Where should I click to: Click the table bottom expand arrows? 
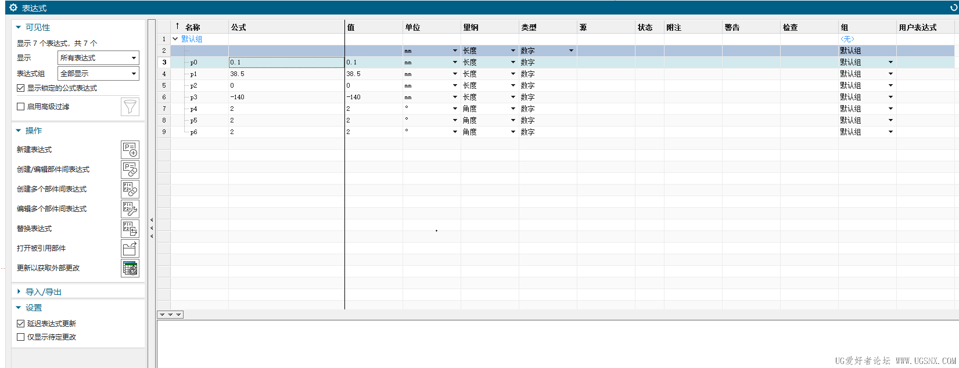coord(170,315)
